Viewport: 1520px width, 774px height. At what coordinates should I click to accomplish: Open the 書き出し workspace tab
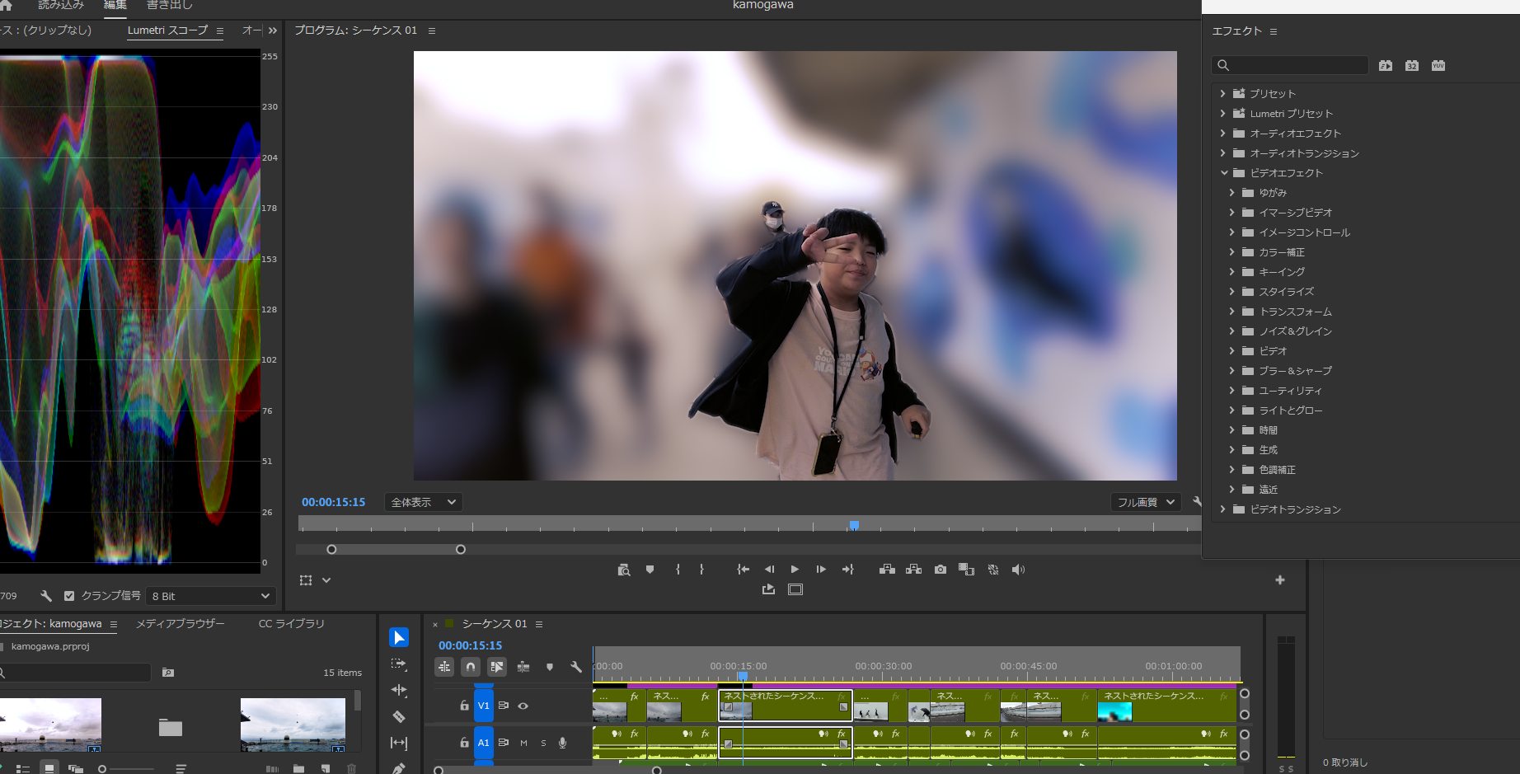point(170,5)
